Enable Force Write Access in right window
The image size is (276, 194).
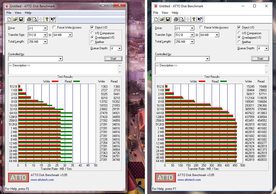pos(201,27)
